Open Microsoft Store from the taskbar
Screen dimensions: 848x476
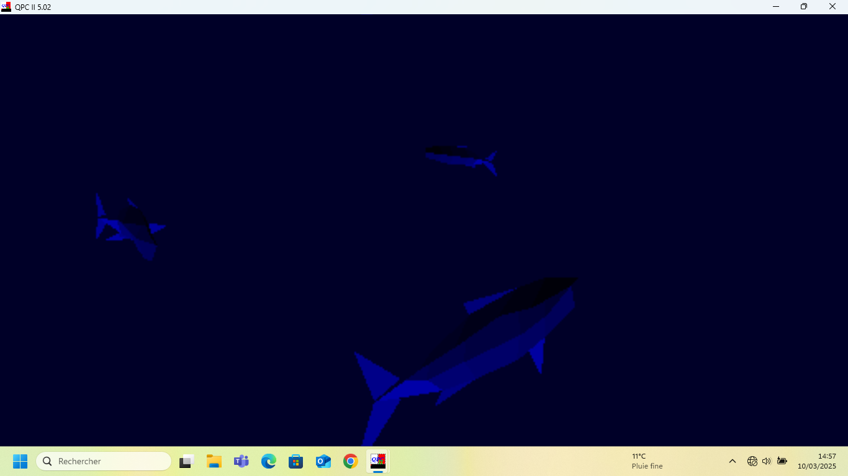click(296, 461)
